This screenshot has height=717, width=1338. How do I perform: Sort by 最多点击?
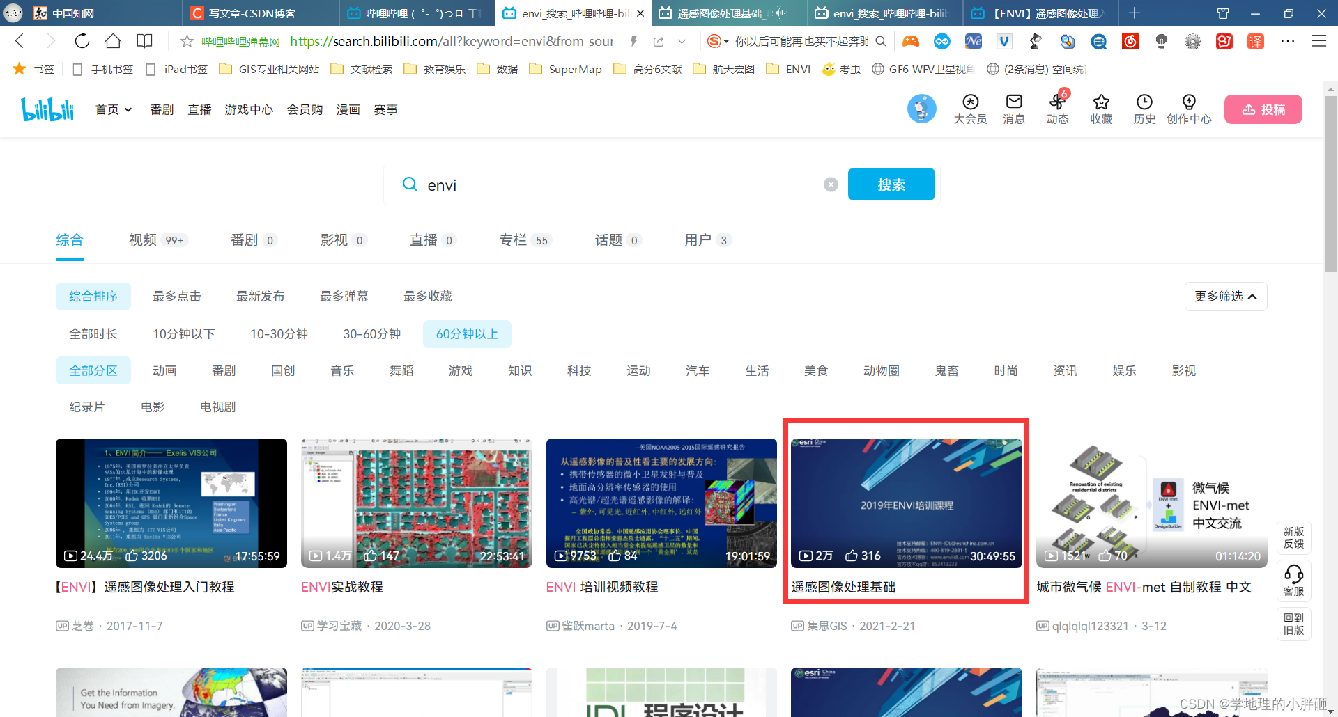pos(177,297)
